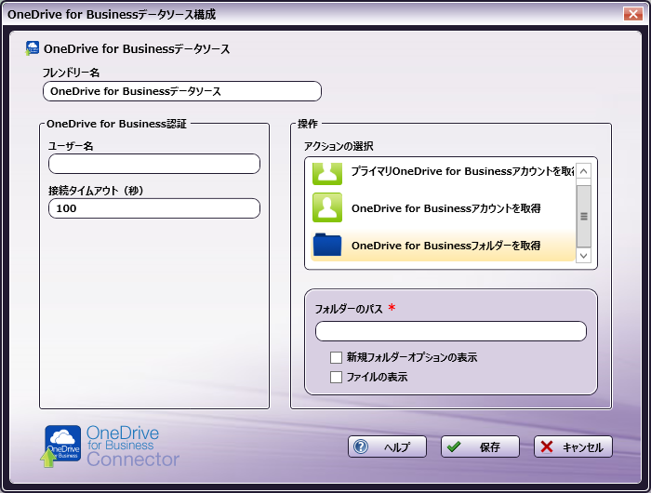The image size is (651, 493).
Task: Click the 保存 button
Action: click(480, 446)
